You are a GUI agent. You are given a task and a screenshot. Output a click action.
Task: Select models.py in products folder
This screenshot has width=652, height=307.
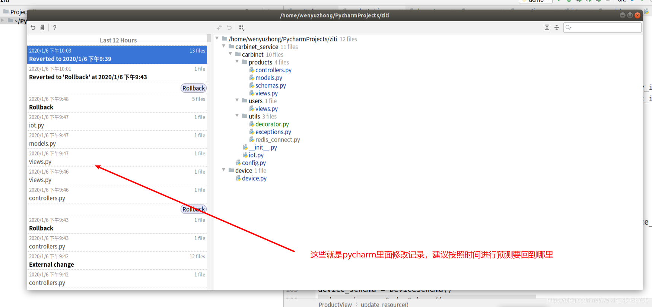pos(269,78)
